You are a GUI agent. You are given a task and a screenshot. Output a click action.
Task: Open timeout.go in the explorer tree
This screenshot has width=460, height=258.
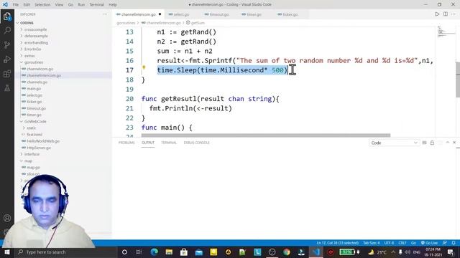tap(36, 108)
